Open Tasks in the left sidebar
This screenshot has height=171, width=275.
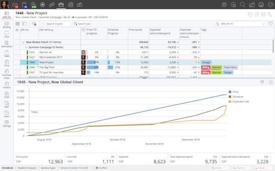[x=7, y=54]
